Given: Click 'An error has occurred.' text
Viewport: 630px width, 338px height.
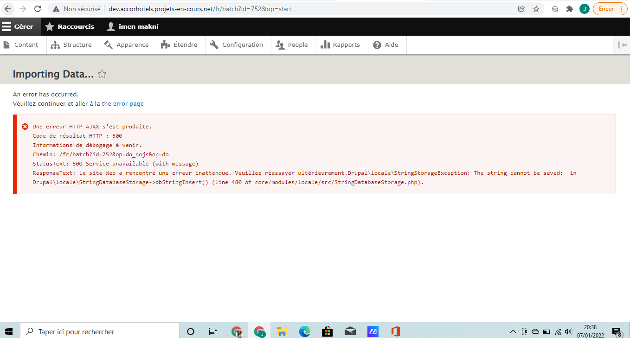Looking at the screenshot, I should pos(46,95).
